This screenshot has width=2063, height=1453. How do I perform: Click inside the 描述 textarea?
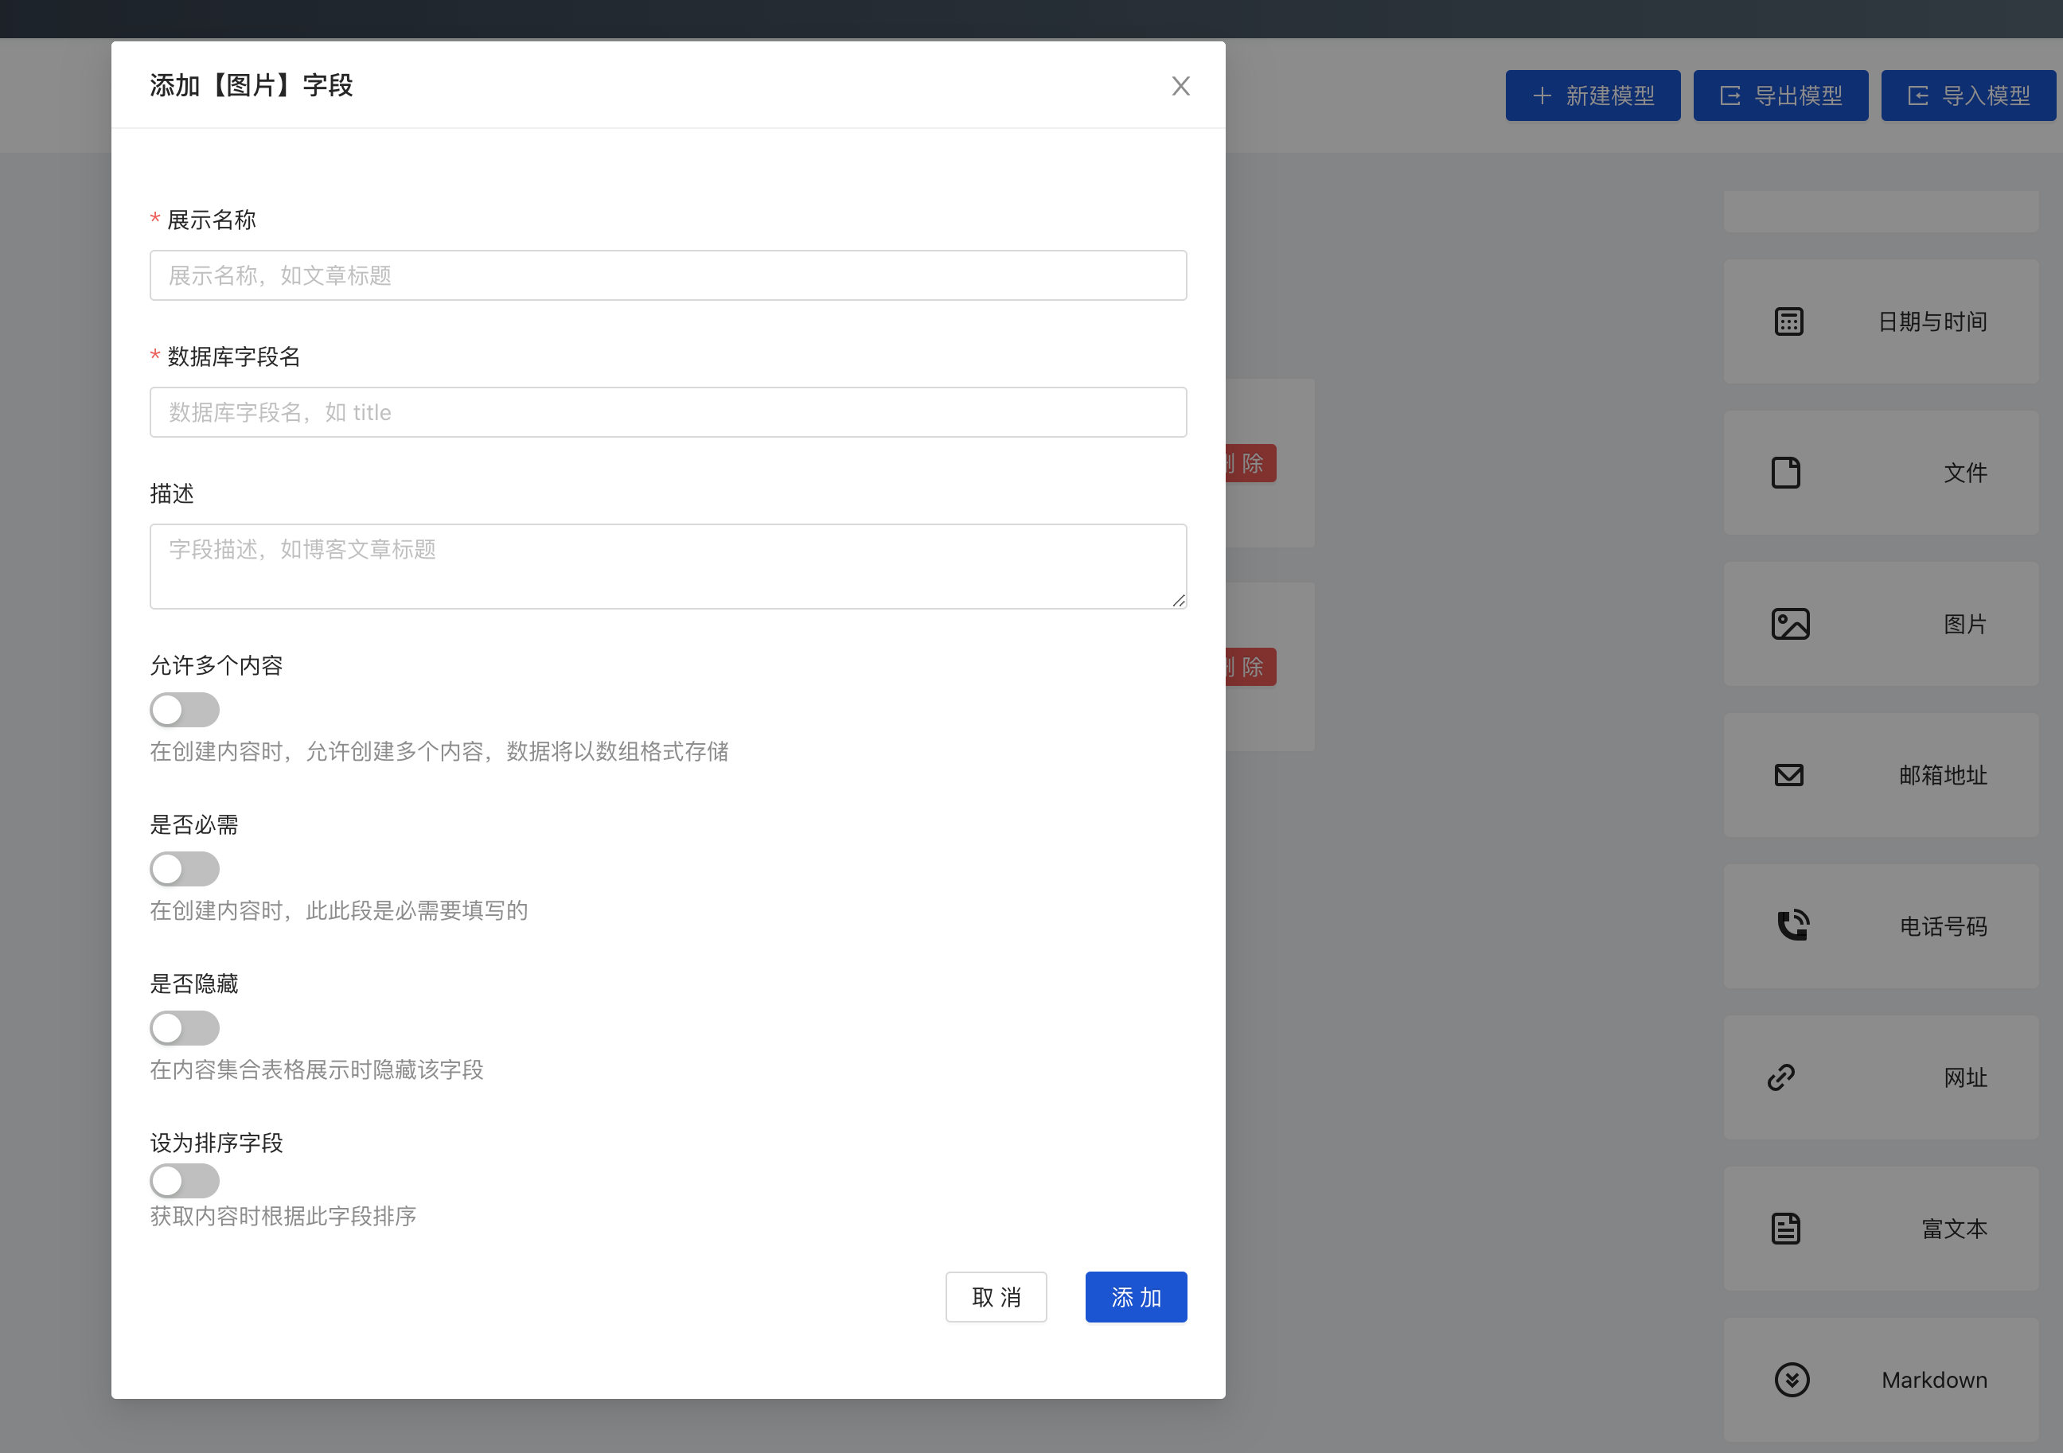tap(668, 566)
